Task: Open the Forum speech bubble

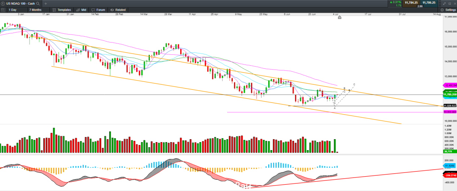Action: (98, 10)
